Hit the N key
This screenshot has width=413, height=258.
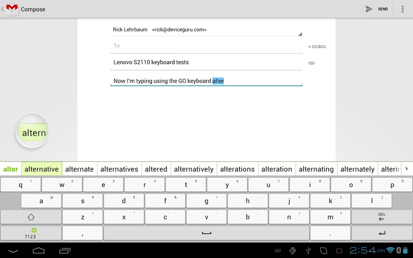pos(289,217)
